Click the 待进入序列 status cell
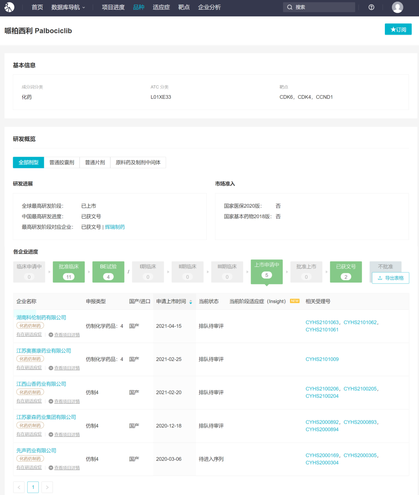Screen dimensions: 419x495 tap(211, 459)
